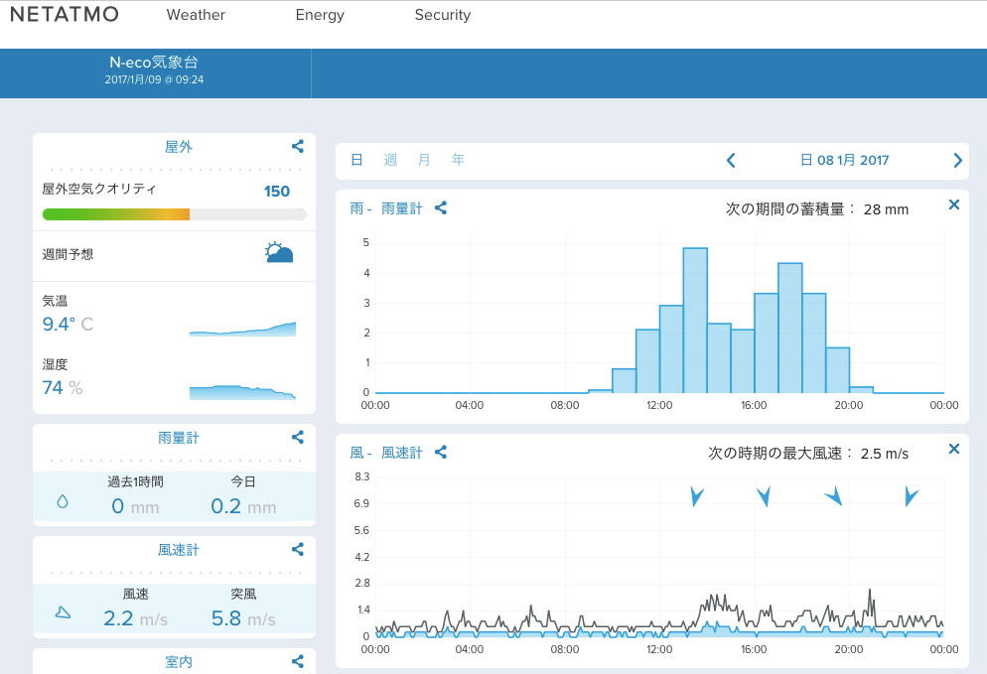Open the Weather menu
This screenshot has height=674, width=987.
[x=196, y=15]
